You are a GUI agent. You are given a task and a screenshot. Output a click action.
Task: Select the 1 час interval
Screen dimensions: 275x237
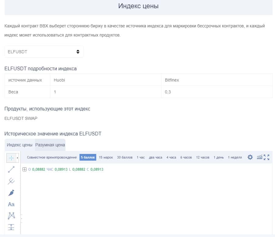coord(141,157)
